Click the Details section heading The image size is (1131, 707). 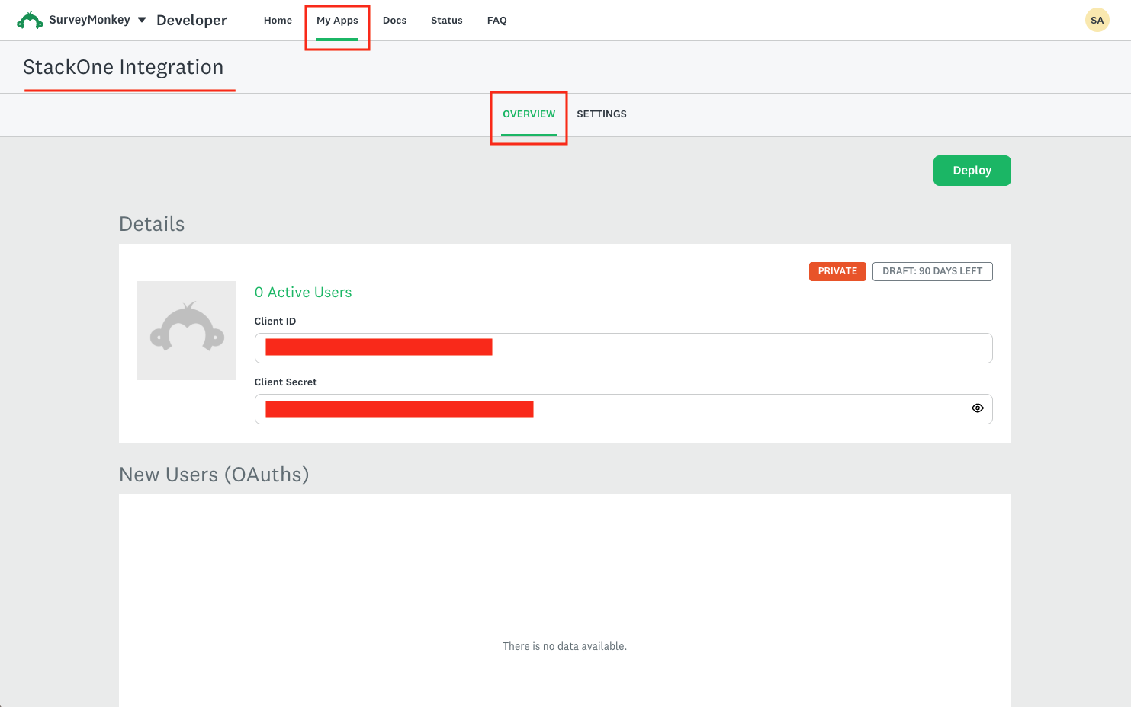tap(152, 224)
